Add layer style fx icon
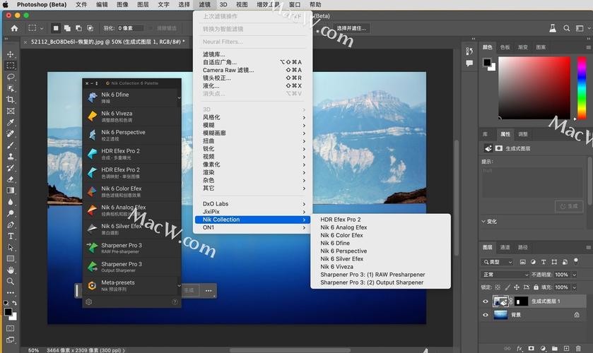 (x=519, y=349)
